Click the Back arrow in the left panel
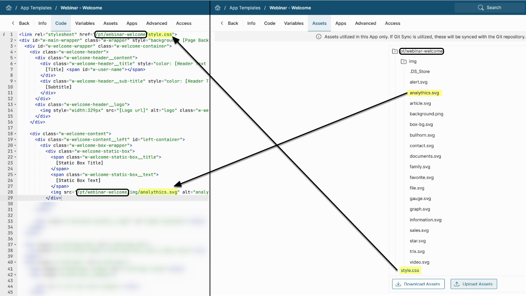The width and height of the screenshot is (526, 296). (x=14, y=23)
